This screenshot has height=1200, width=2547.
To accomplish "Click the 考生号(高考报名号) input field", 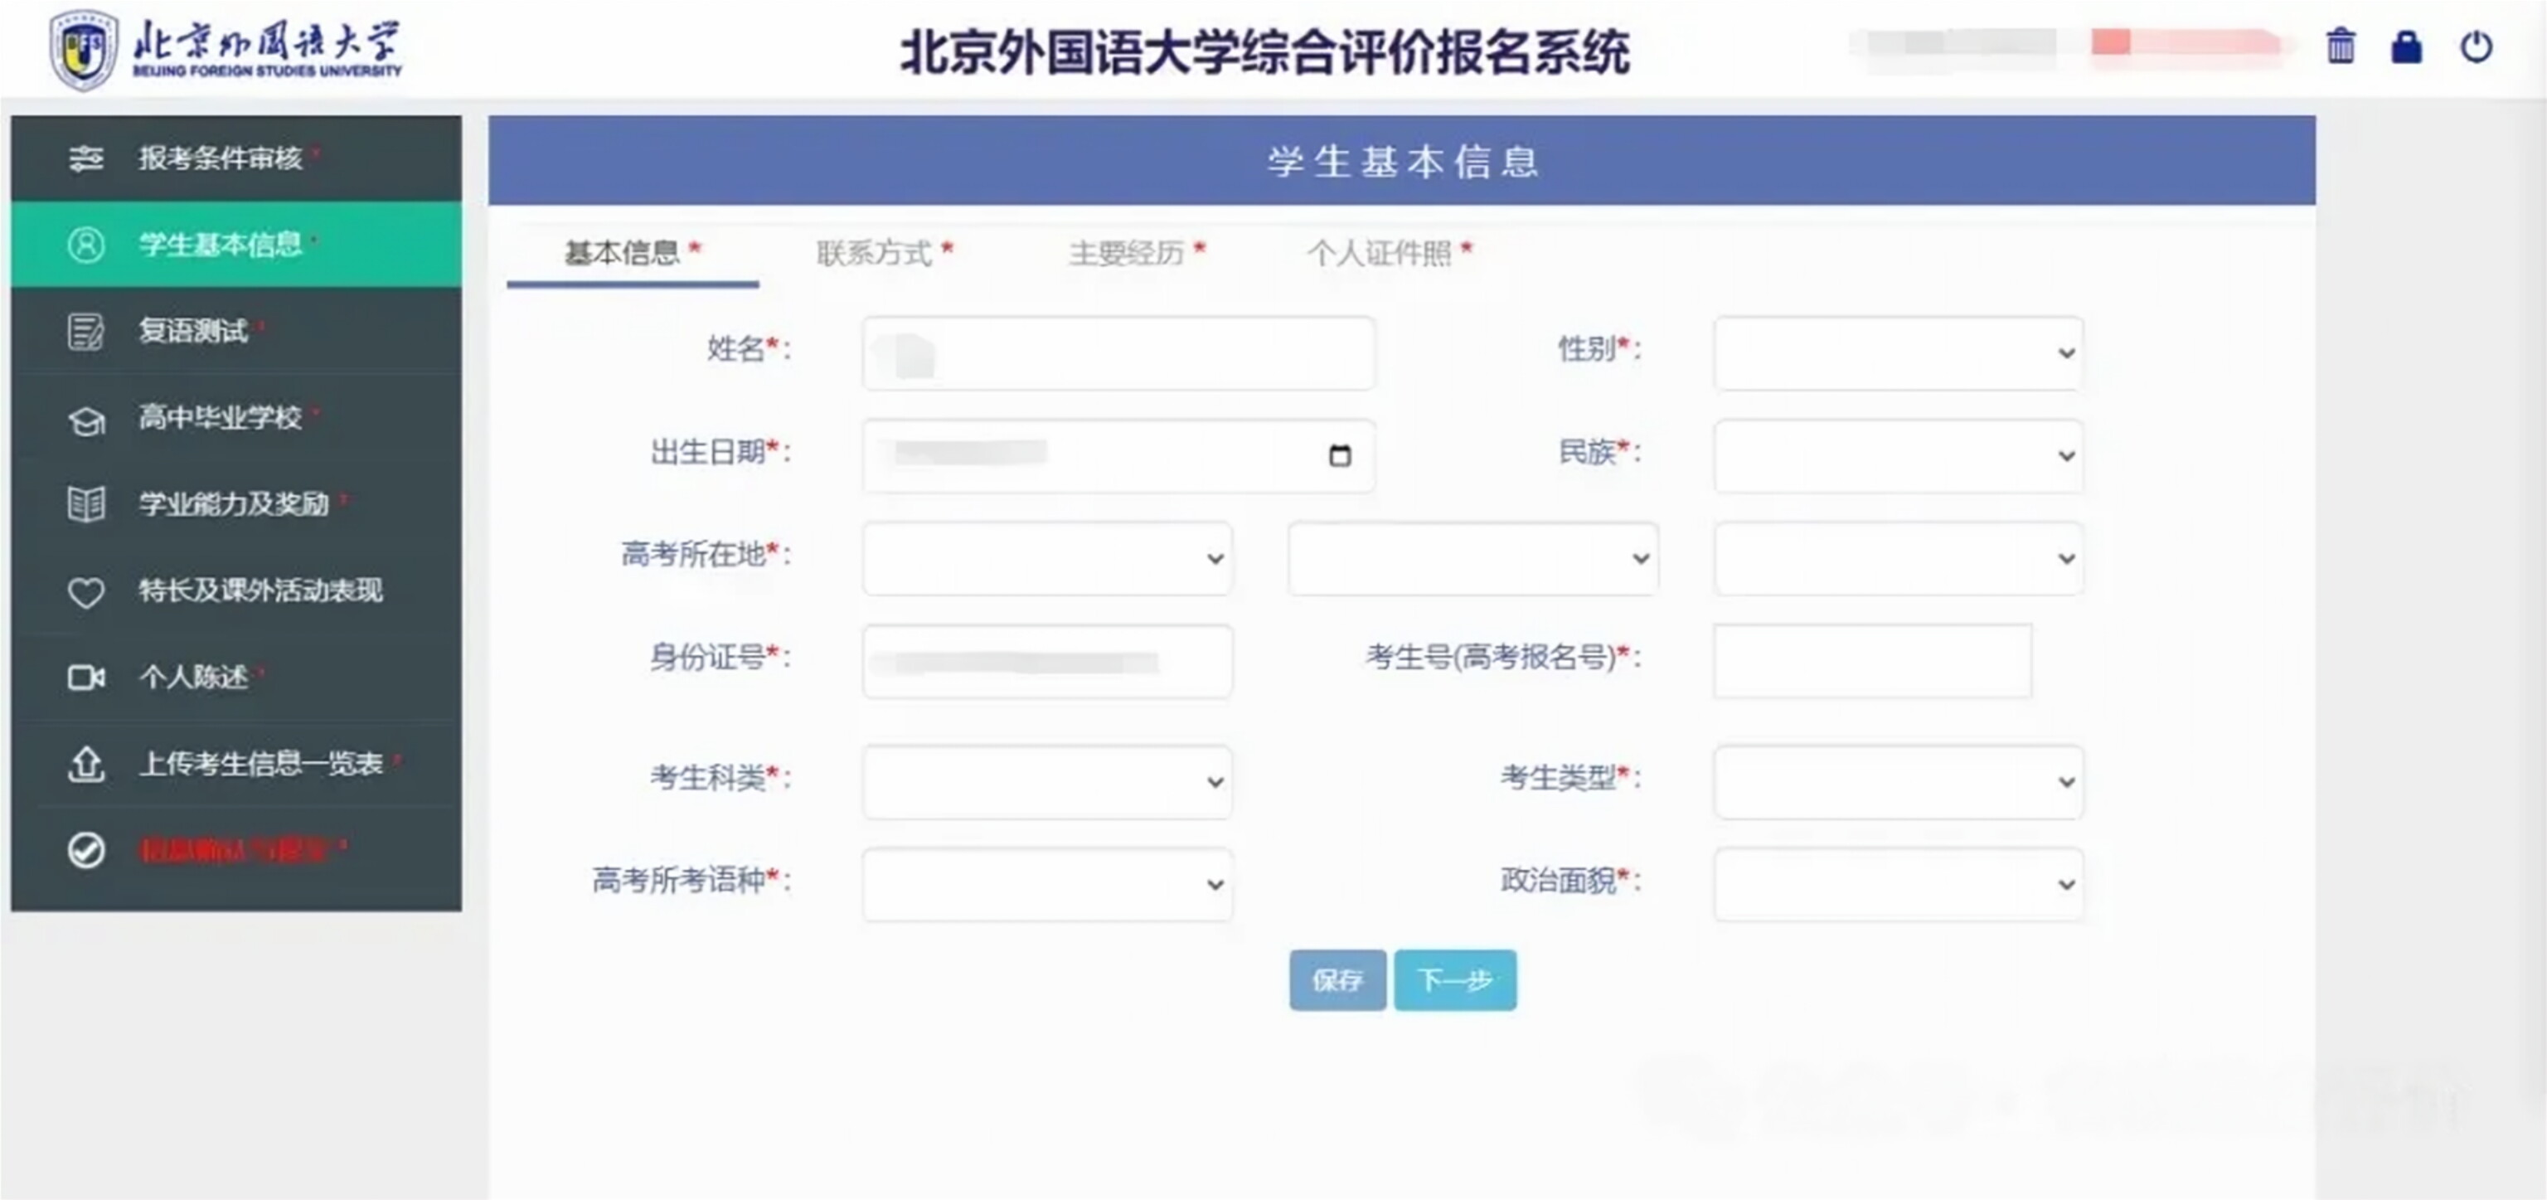I will click(1873, 661).
